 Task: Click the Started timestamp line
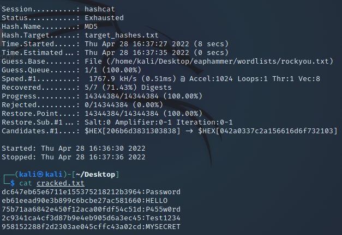coord(74,149)
